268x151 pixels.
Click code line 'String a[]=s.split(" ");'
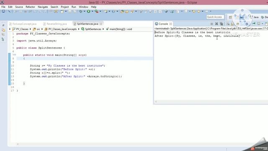click(50, 73)
